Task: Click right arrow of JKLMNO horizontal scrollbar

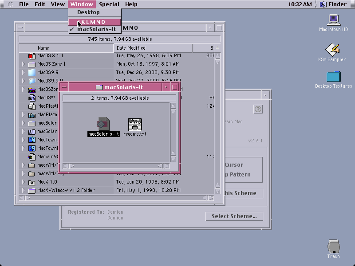Action: click(x=211, y=198)
